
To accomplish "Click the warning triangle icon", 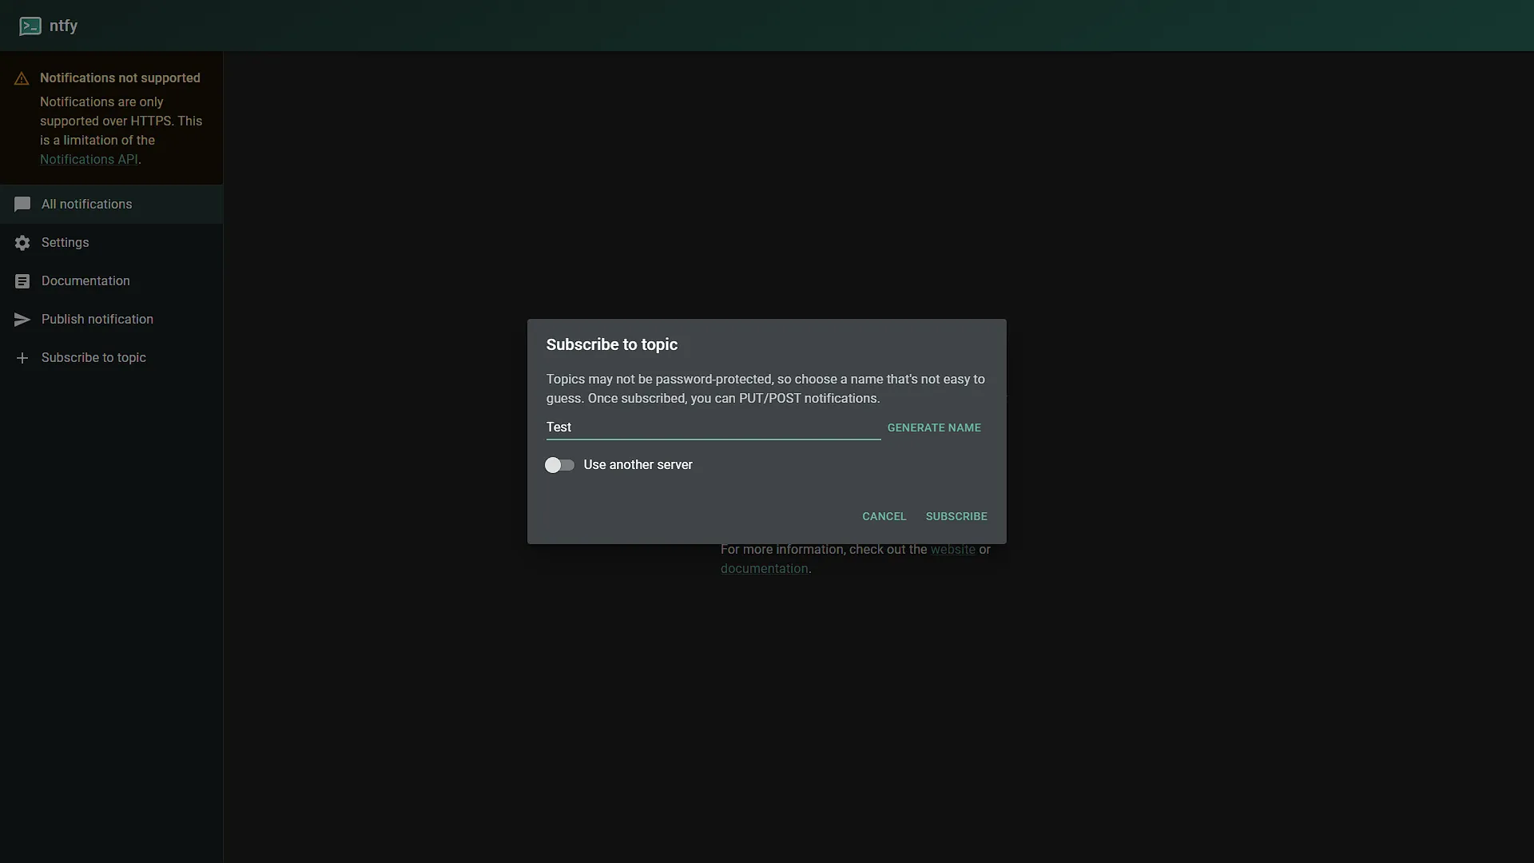I will coord(22,78).
